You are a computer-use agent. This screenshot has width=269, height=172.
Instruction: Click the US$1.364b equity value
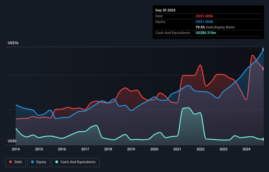[x=204, y=22]
